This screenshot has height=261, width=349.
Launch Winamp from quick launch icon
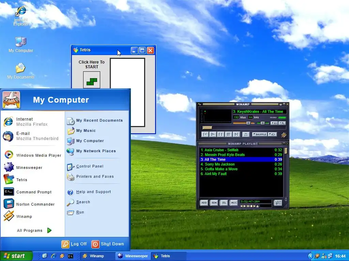click(x=62, y=256)
